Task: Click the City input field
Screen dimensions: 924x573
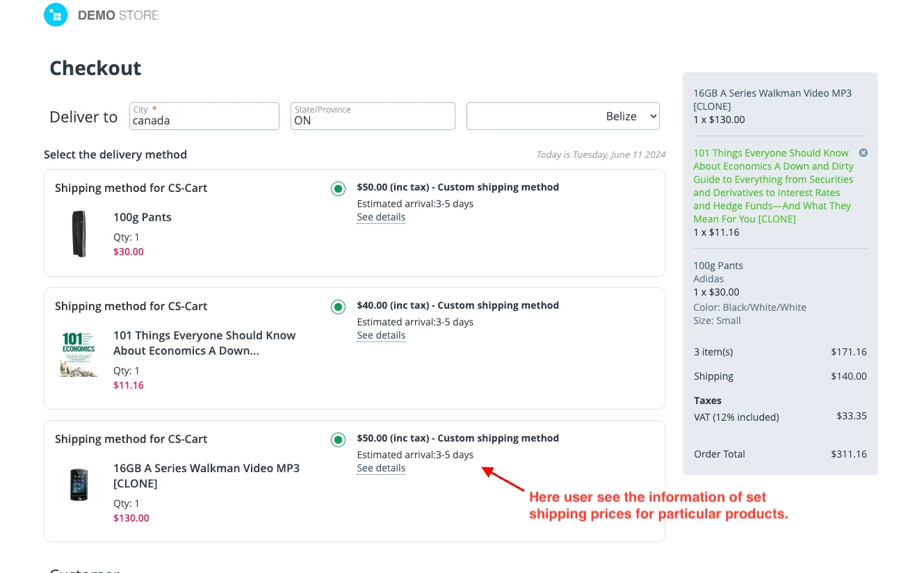Action: (204, 116)
